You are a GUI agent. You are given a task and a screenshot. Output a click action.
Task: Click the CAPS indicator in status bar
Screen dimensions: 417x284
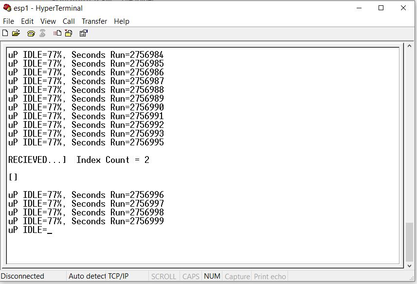pos(191,277)
